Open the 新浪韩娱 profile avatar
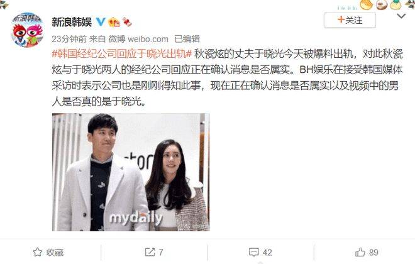Image resolution: width=415 pixels, height=264 pixels. [27, 30]
